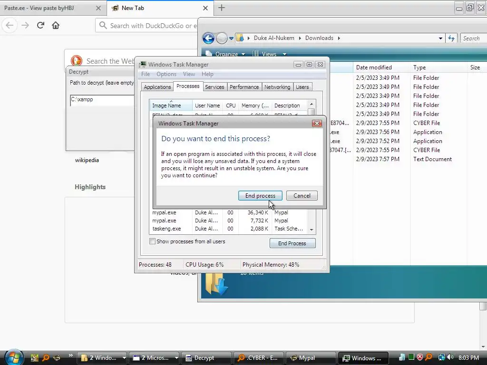Open the Task Manager Help menu
This screenshot has width=487, height=365.
[x=207, y=74]
